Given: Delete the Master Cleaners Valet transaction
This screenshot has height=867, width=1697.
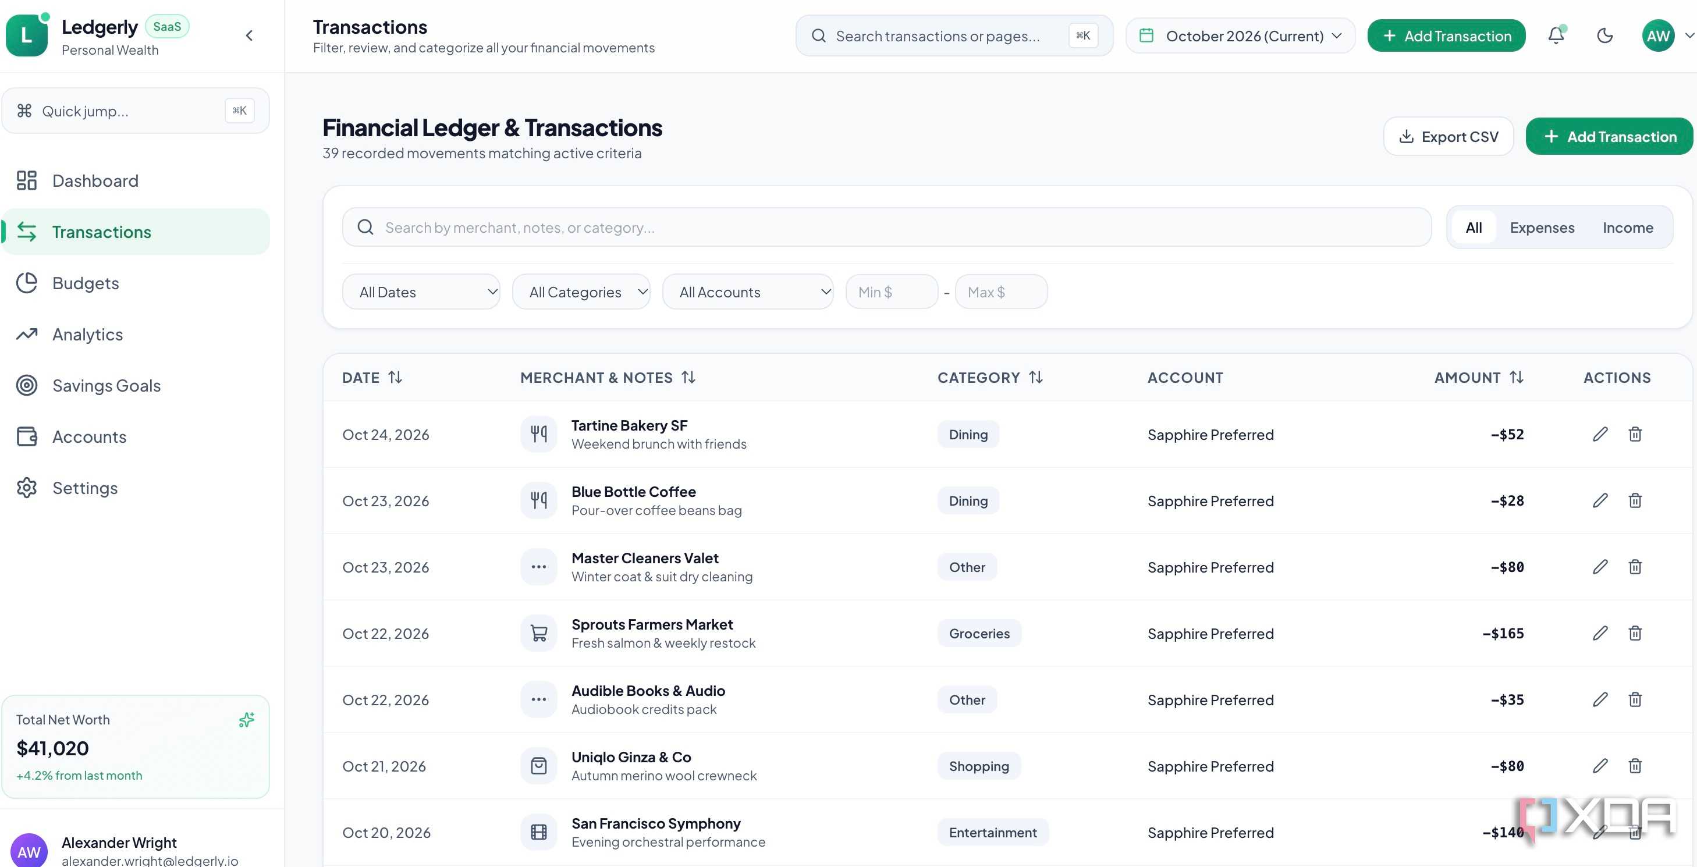Looking at the screenshot, I should pyautogui.click(x=1635, y=567).
